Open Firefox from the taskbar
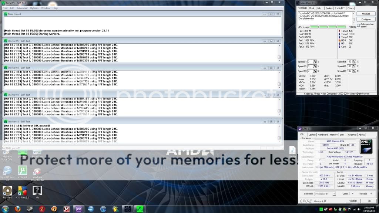The height and width of the screenshot is (213, 379). click(x=17, y=209)
